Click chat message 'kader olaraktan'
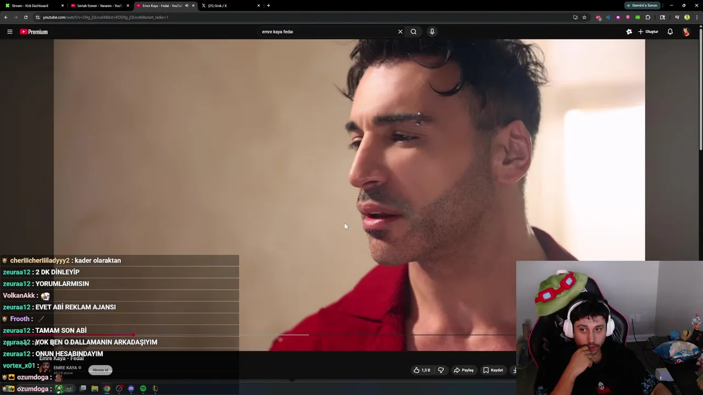The width and height of the screenshot is (703, 395). point(98,261)
